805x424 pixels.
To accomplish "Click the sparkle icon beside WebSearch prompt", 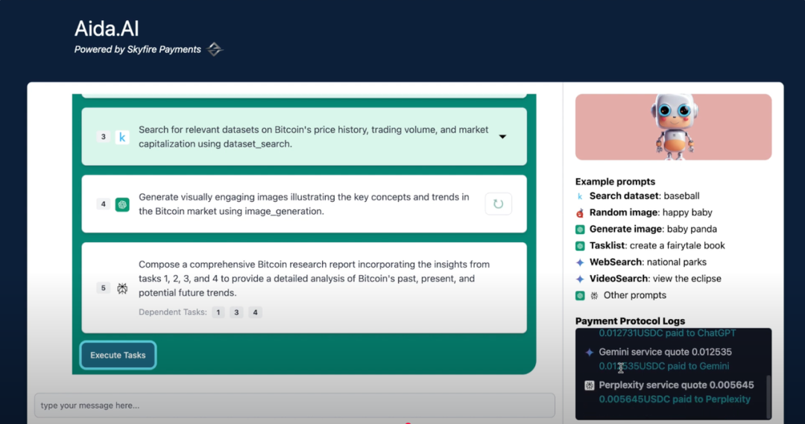I will tap(580, 262).
